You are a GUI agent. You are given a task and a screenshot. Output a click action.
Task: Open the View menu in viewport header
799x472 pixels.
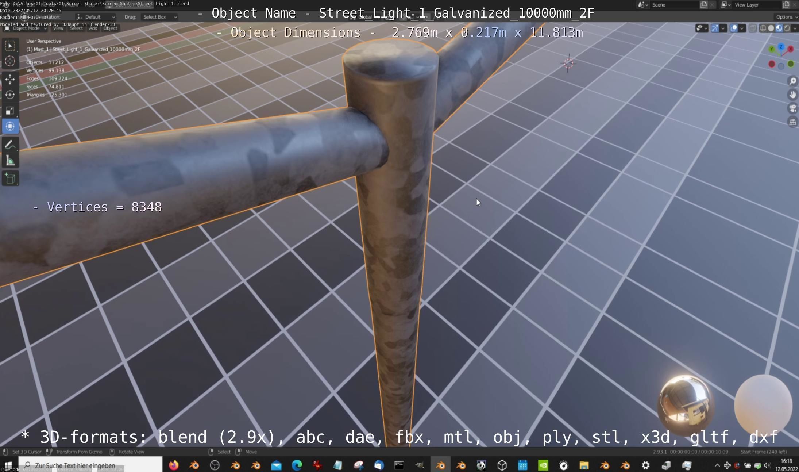click(x=58, y=28)
